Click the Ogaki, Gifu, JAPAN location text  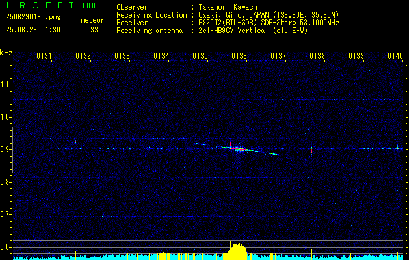[269, 15]
